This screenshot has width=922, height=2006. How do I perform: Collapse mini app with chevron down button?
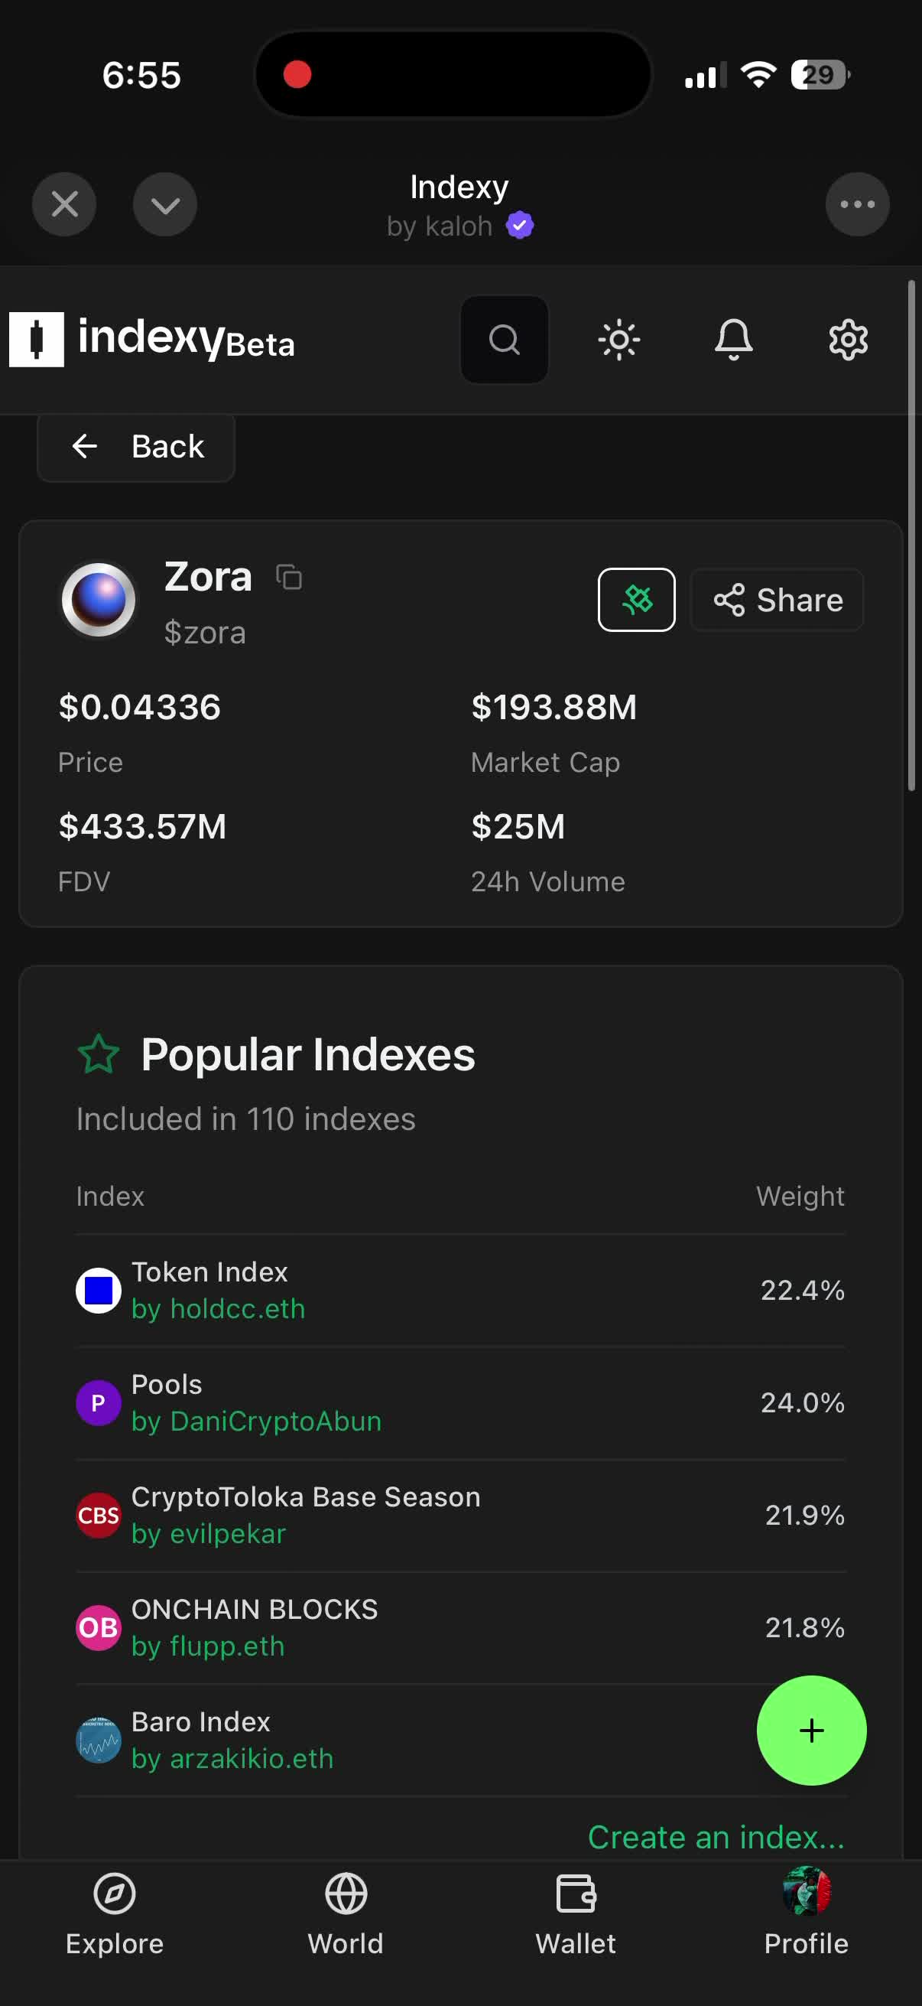point(165,205)
